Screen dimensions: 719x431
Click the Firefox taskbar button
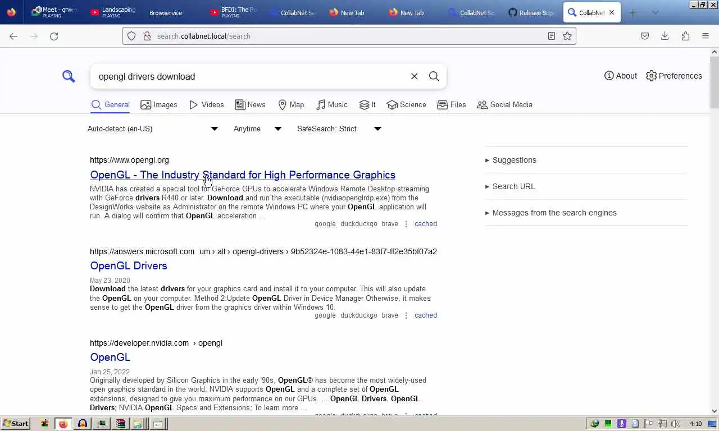[x=63, y=424]
